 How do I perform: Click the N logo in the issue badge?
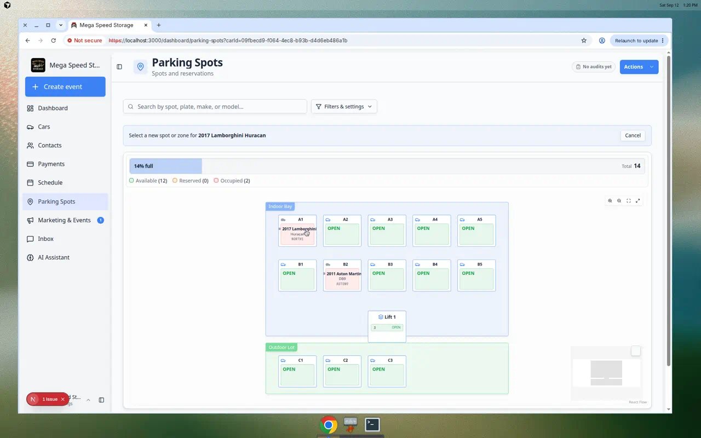[33, 399]
